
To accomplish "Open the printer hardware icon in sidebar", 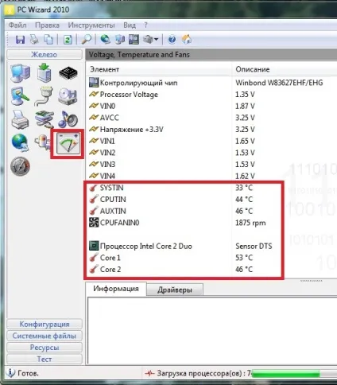I will point(20,120).
